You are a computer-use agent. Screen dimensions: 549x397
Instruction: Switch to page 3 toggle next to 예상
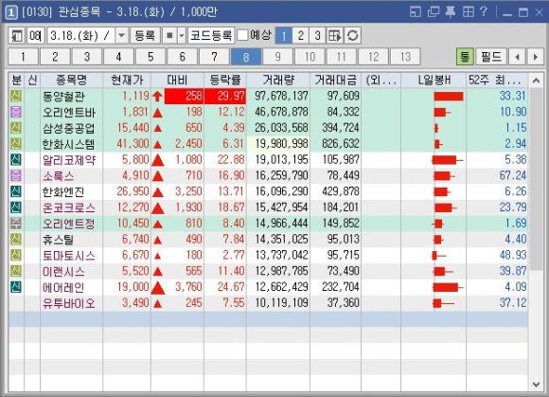coord(317,36)
